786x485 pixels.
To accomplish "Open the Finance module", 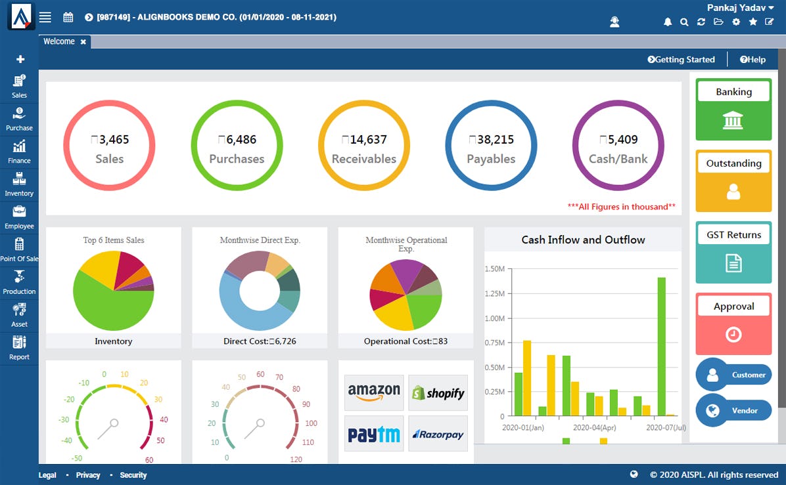I will 19,150.
